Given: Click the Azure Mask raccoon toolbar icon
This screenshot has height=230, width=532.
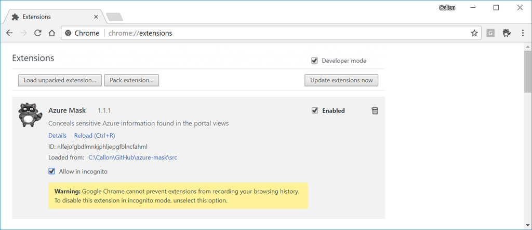Looking at the screenshot, I should [x=507, y=33].
